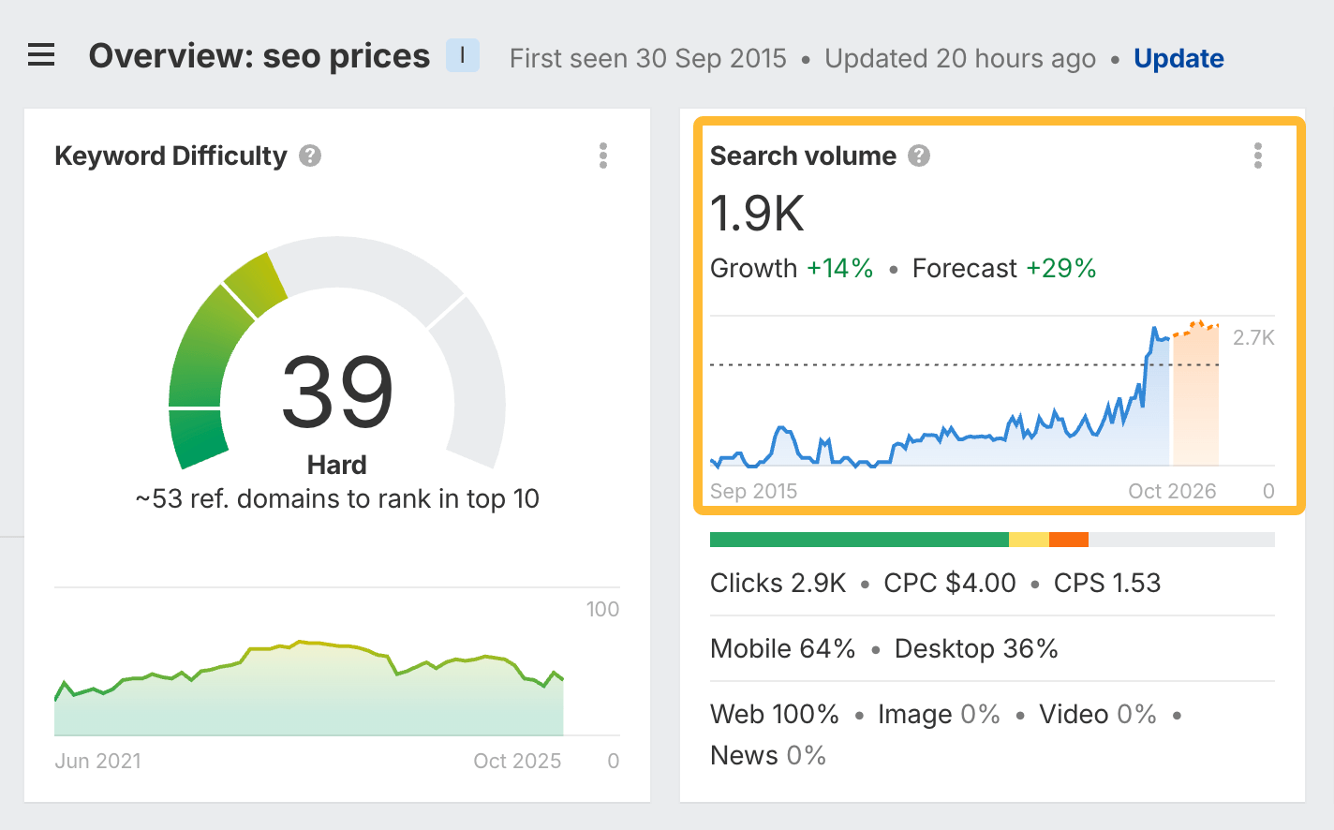
Task: Click the Search volume help icon
Action: click(x=919, y=156)
